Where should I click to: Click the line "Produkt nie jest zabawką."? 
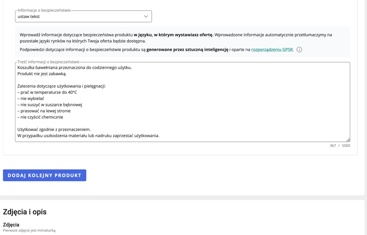tap(42, 74)
